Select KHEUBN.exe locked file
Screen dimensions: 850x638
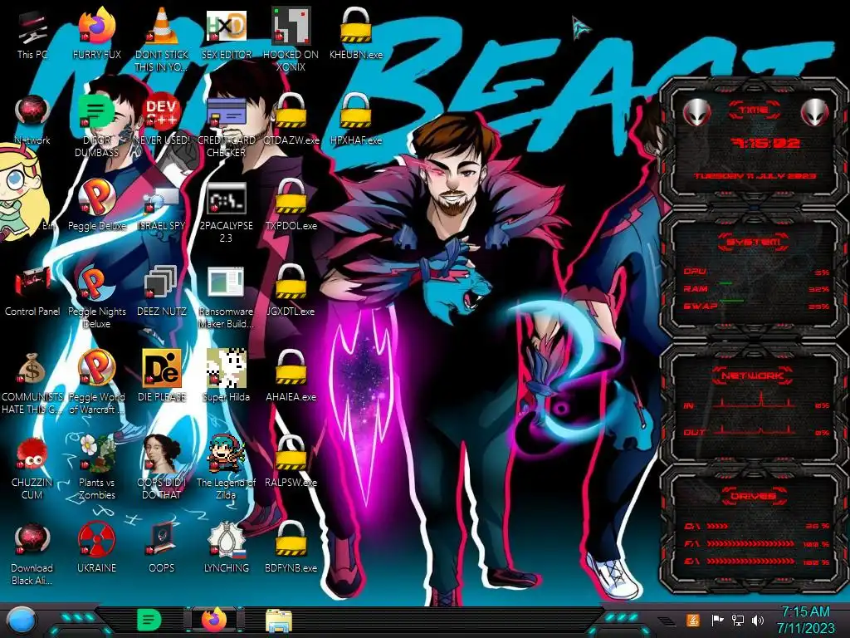coord(356,32)
